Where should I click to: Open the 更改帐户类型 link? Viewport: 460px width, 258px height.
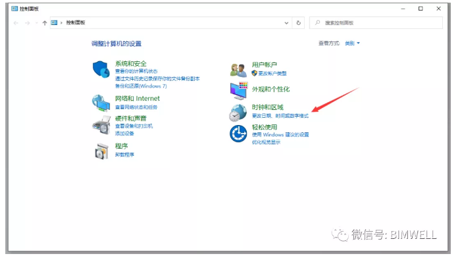[x=272, y=73]
